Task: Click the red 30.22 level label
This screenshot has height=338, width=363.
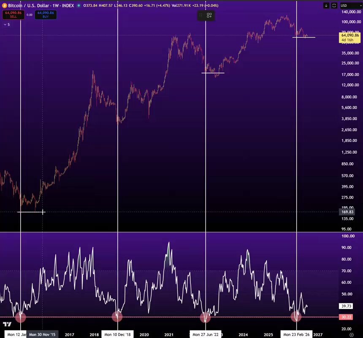Action: [x=347, y=317]
